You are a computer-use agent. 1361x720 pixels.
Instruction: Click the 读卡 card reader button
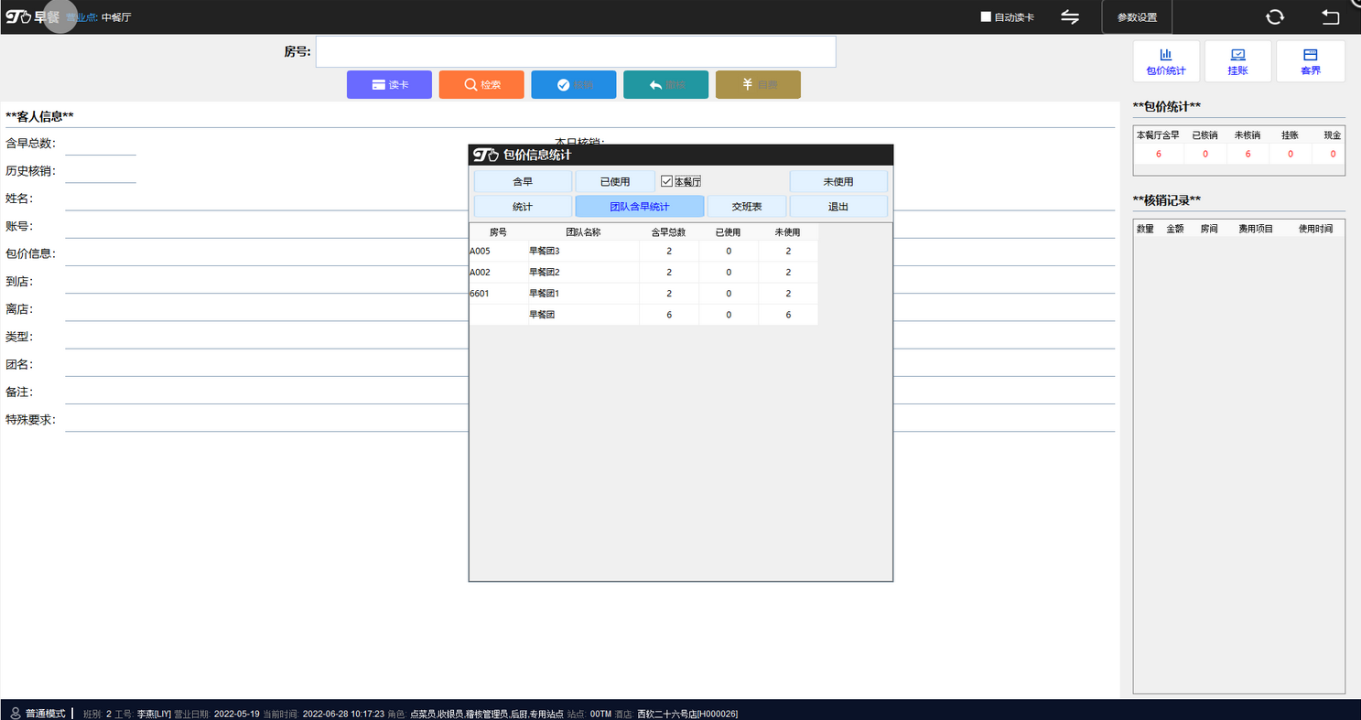click(x=389, y=85)
